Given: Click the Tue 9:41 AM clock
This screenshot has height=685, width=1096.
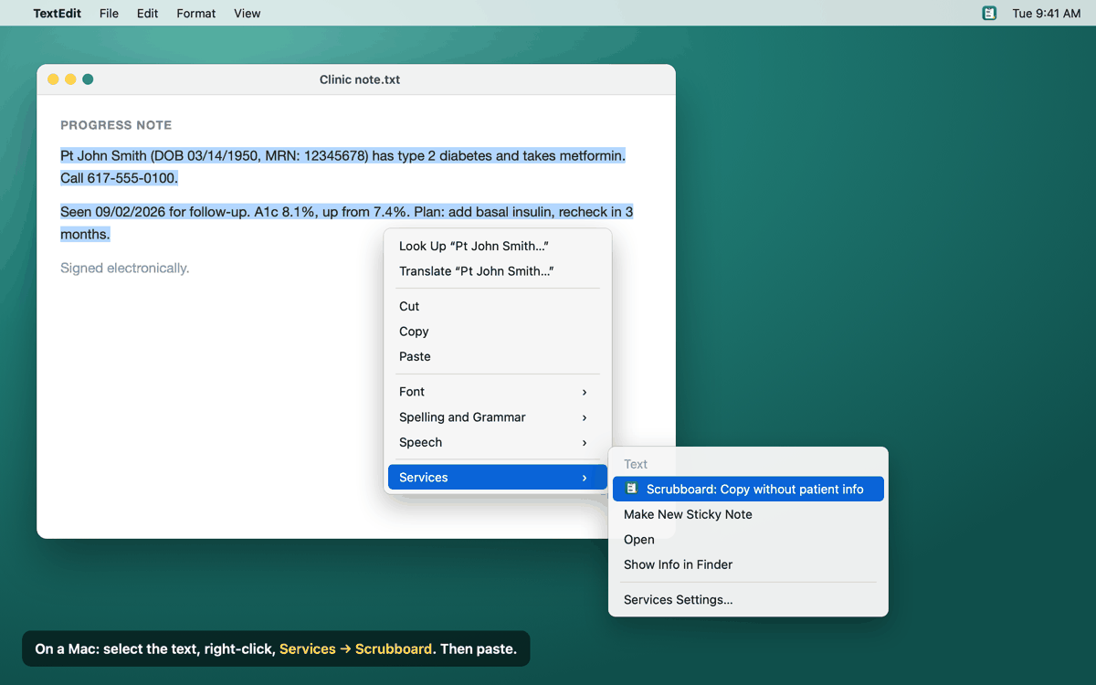Looking at the screenshot, I should tap(1047, 13).
